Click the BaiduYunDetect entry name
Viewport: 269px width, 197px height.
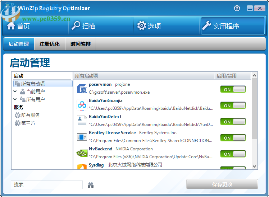(x=105, y=117)
